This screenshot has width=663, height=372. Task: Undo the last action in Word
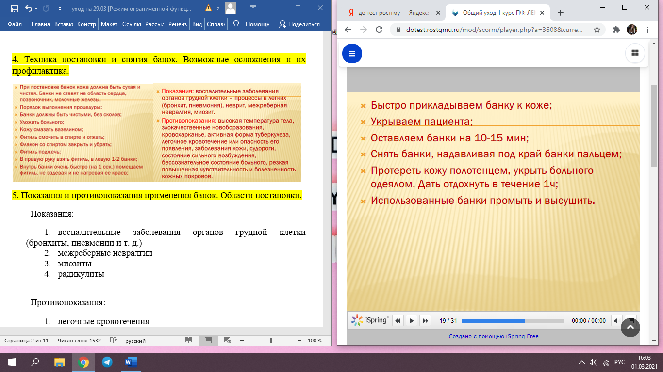(28, 8)
